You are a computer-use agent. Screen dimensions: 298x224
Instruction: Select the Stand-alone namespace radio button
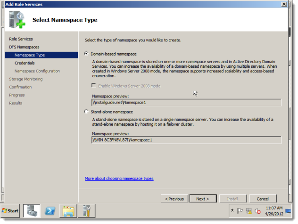86,112
